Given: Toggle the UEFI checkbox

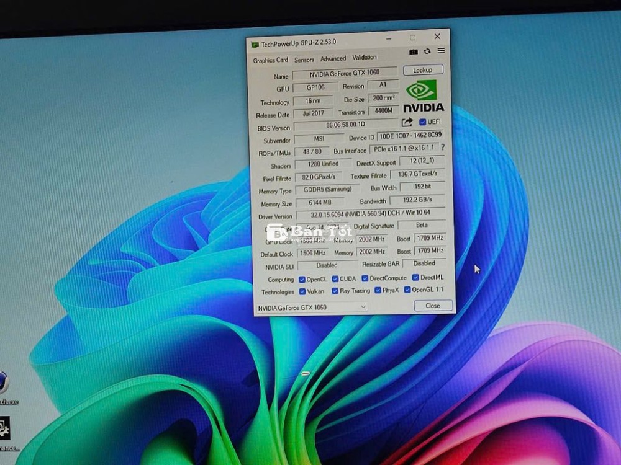Looking at the screenshot, I should tap(422, 122).
